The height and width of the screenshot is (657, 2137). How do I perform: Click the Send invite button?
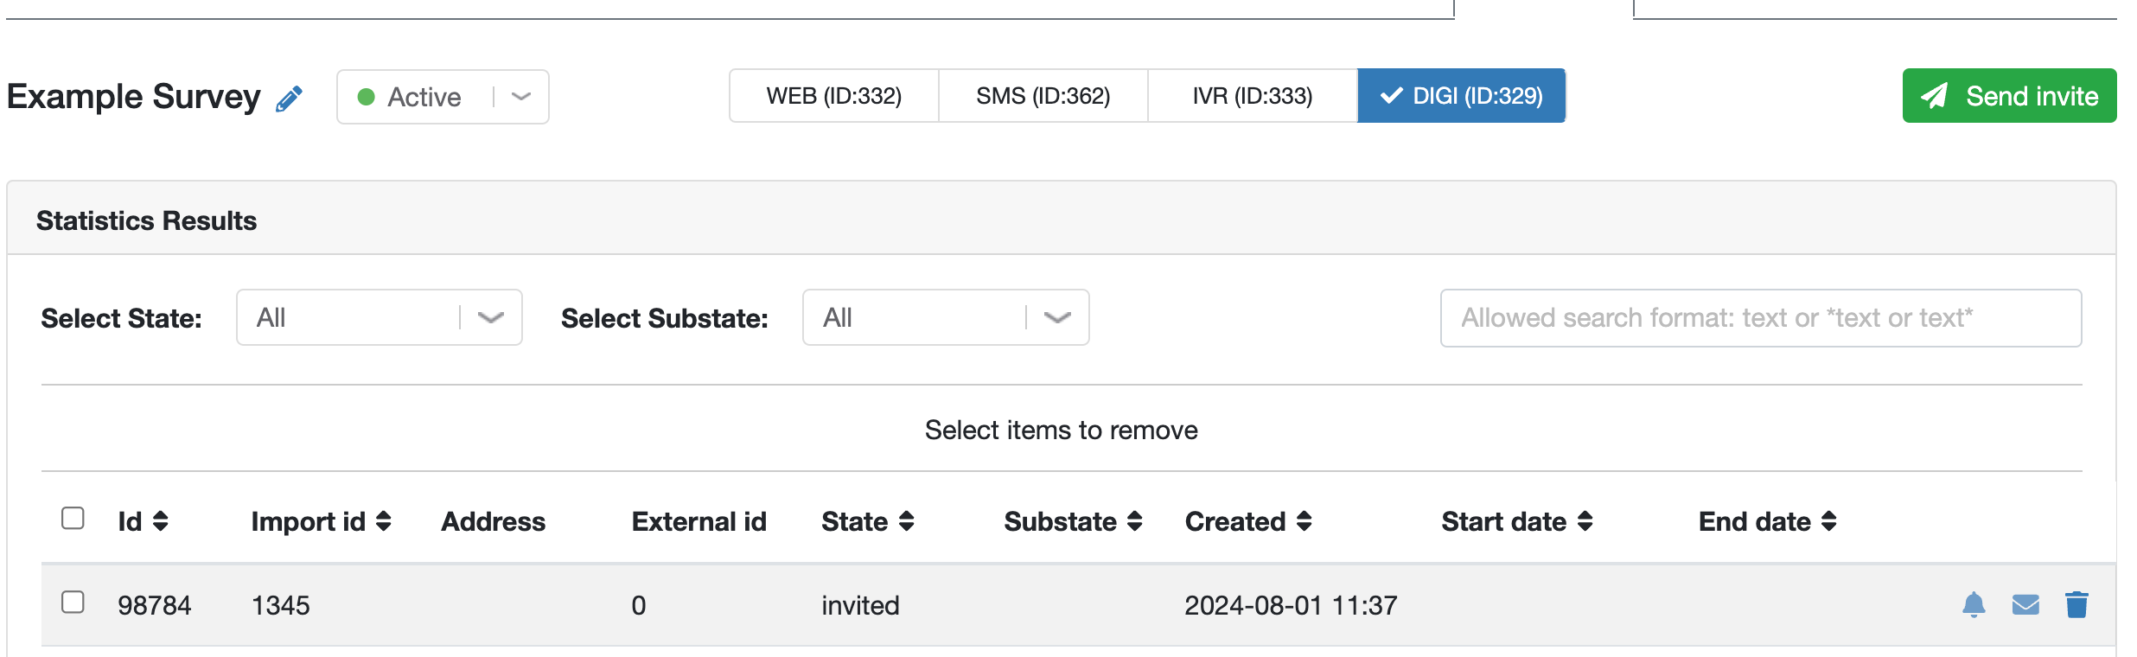coord(2009,96)
